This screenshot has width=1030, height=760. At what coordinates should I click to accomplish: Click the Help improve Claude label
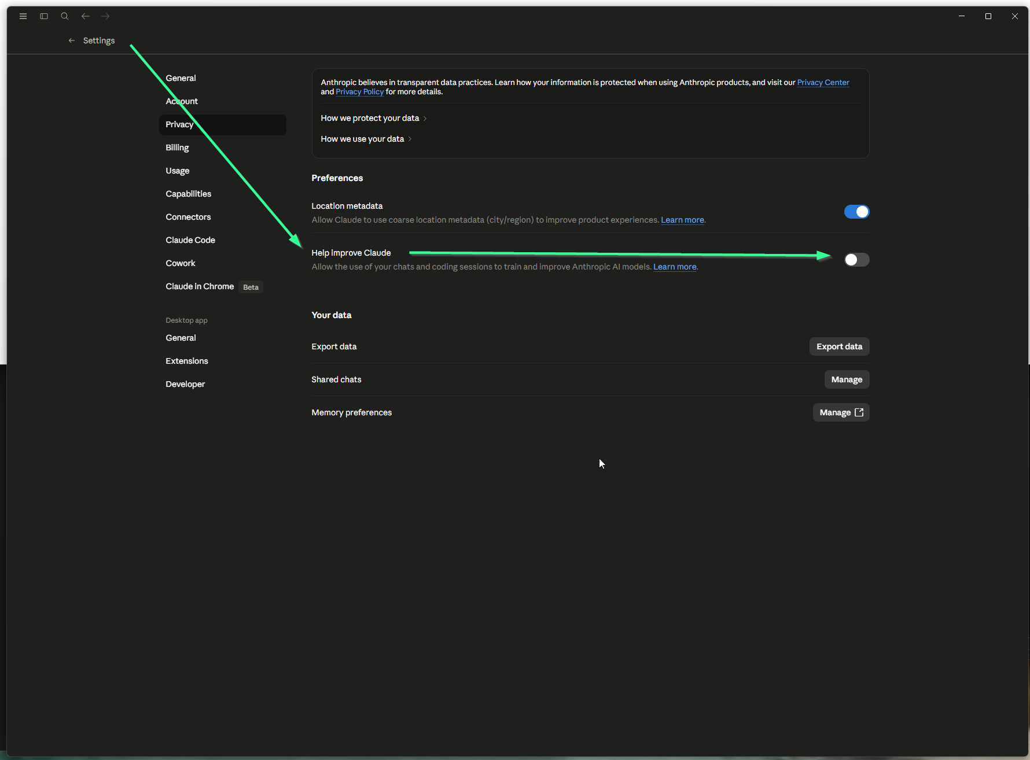coord(351,253)
